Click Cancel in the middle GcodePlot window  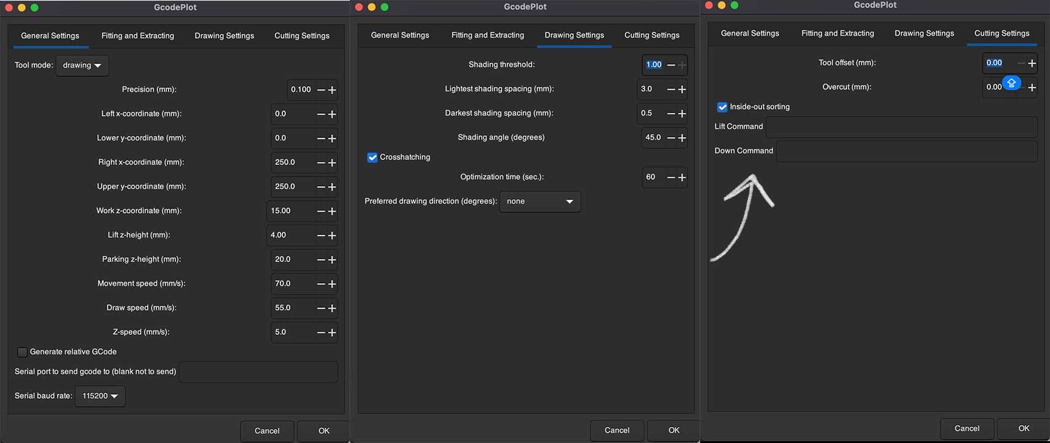pyautogui.click(x=617, y=430)
